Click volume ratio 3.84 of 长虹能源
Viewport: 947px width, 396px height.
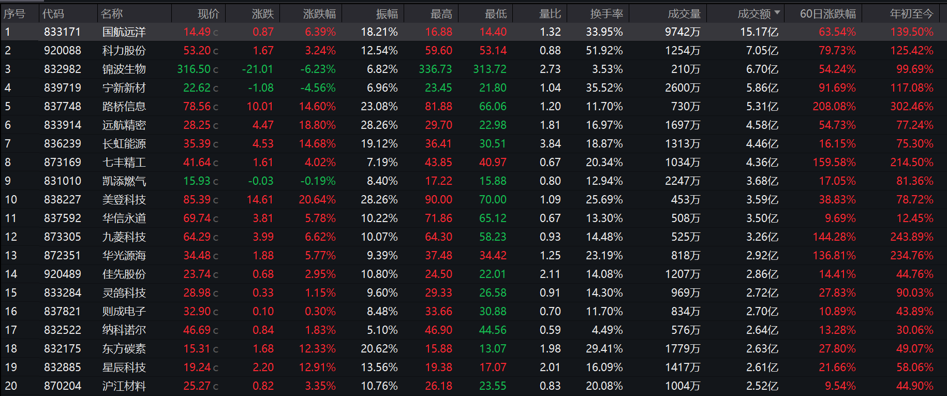(550, 144)
